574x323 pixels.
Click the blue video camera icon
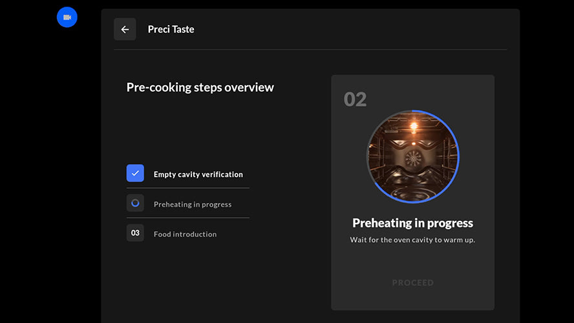point(67,17)
